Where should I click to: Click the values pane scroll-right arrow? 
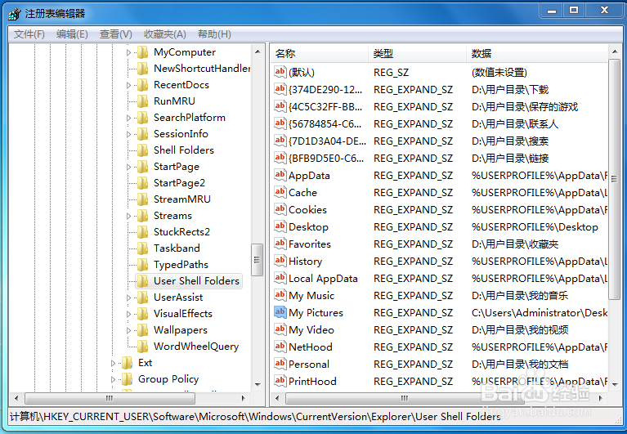pos(600,398)
